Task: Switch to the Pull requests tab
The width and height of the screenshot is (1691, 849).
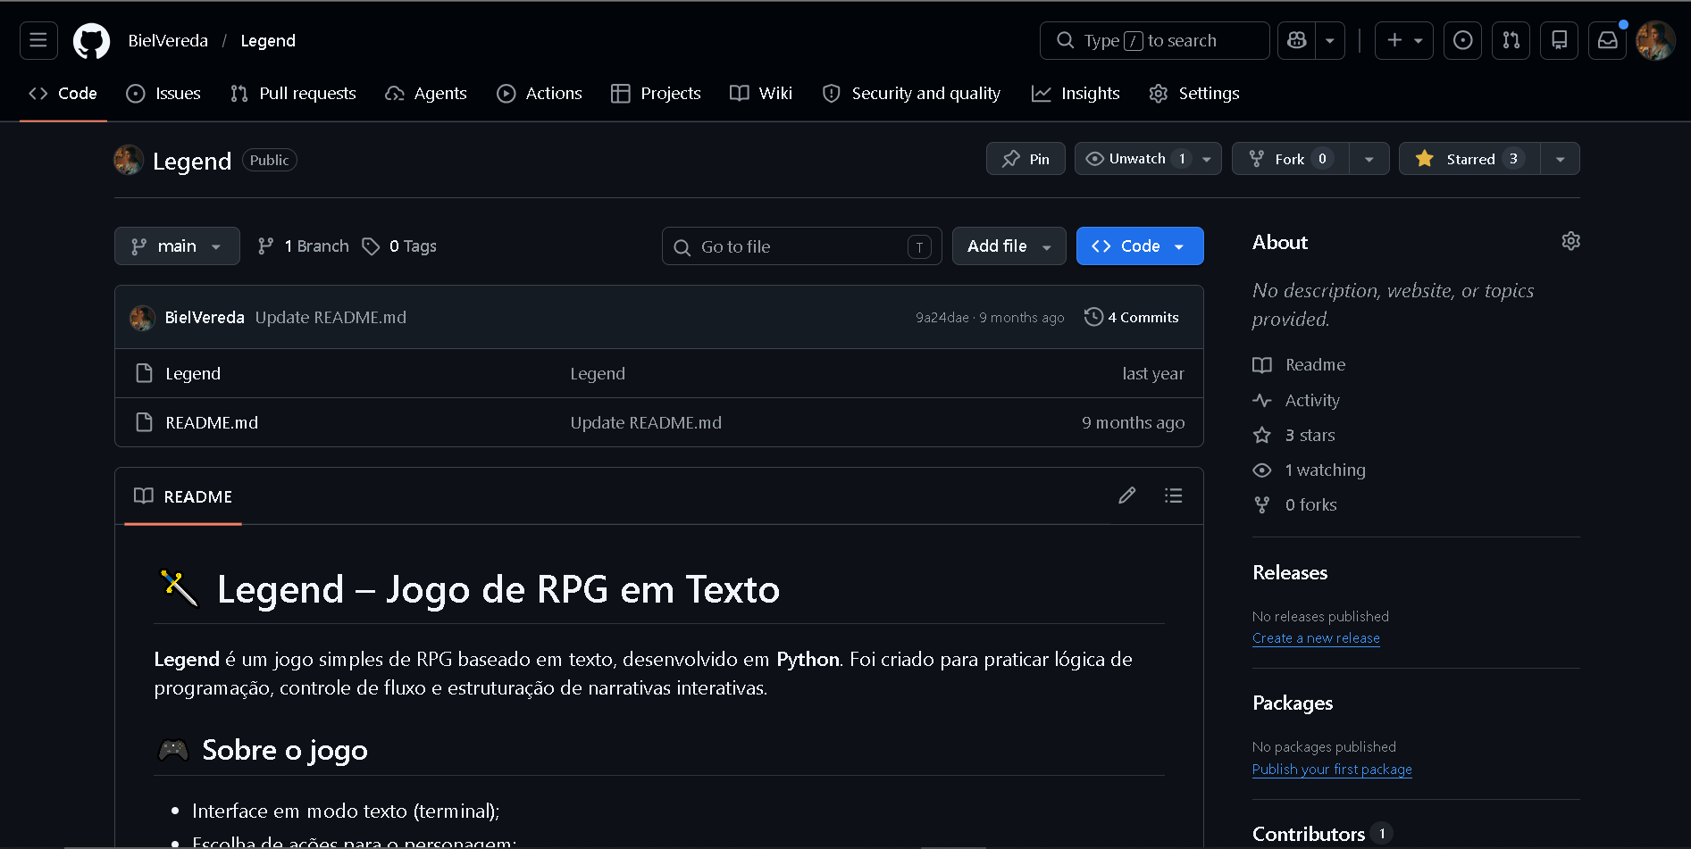Action: 293,94
